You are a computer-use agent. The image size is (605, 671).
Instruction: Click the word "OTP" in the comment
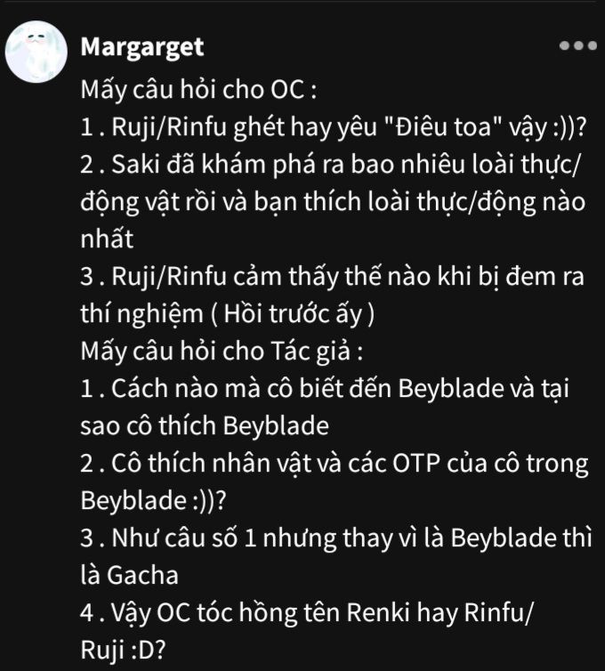click(x=416, y=464)
